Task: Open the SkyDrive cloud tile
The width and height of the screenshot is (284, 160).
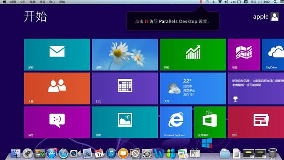Action: [x=273, y=54]
